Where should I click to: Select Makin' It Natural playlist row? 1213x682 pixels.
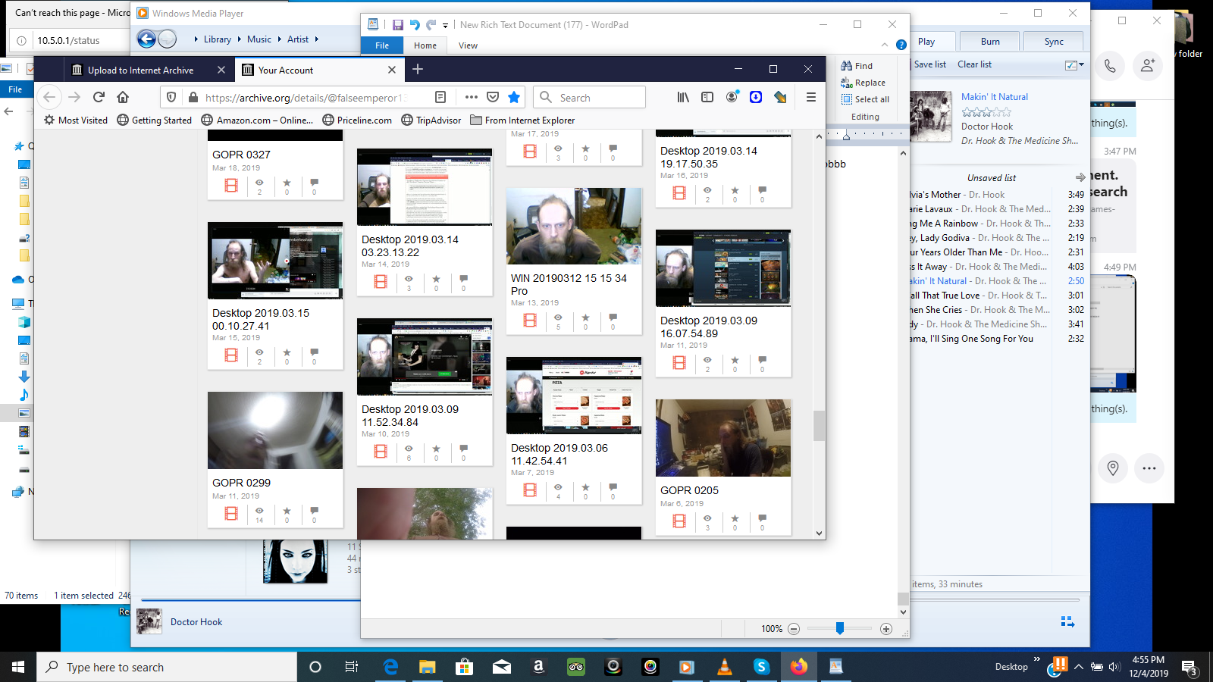(x=997, y=281)
